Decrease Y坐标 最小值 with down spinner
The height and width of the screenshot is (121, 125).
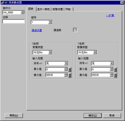[112, 70]
